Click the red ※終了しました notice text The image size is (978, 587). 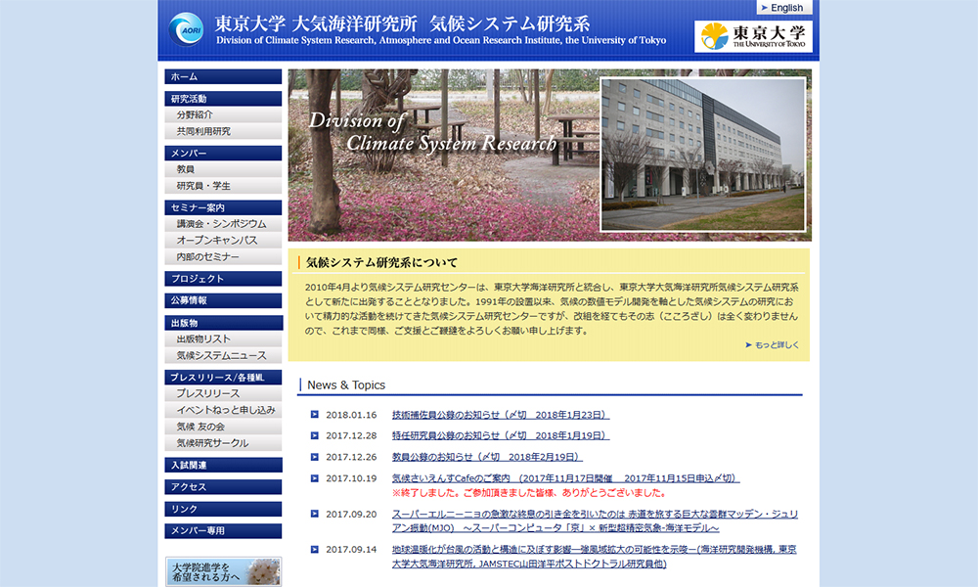pos(529,493)
